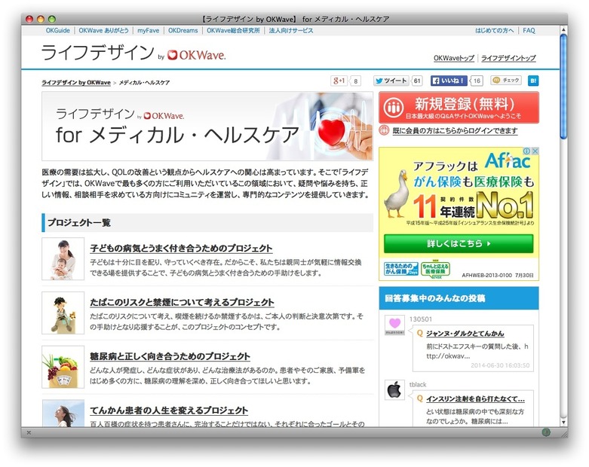
Task: Open the OKGuide top navigation link
Action: pos(58,30)
